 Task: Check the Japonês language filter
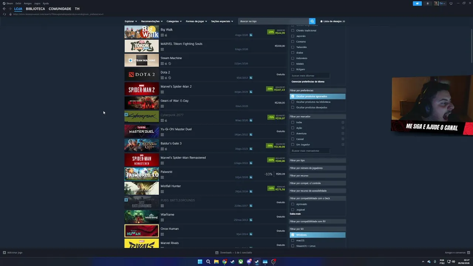coord(293,36)
